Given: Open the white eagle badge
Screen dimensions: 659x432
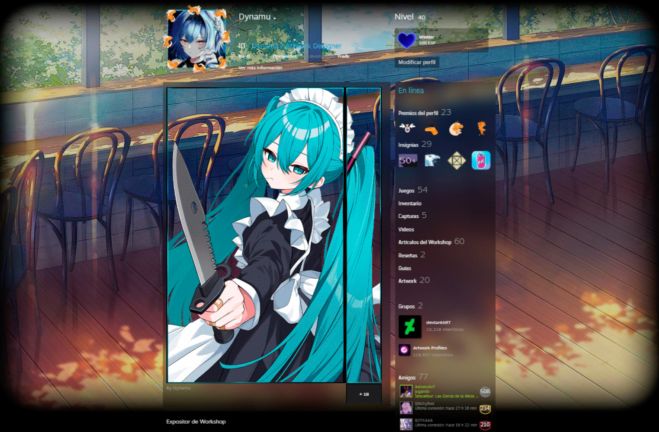Looking at the screenshot, I should (432, 161).
